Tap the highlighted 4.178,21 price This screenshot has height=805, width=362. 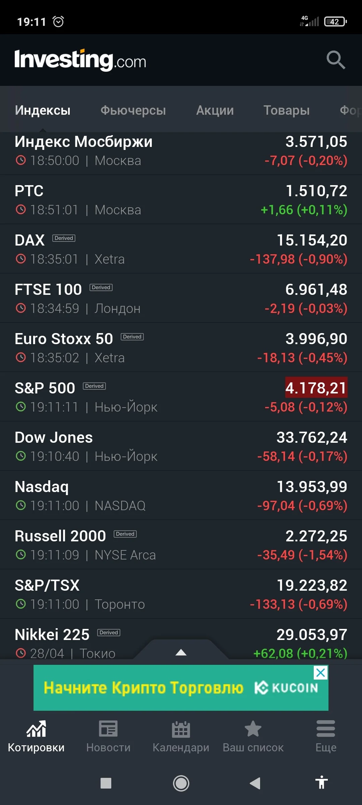point(316,388)
